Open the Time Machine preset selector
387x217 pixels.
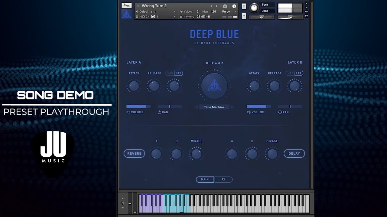(214, 107)
